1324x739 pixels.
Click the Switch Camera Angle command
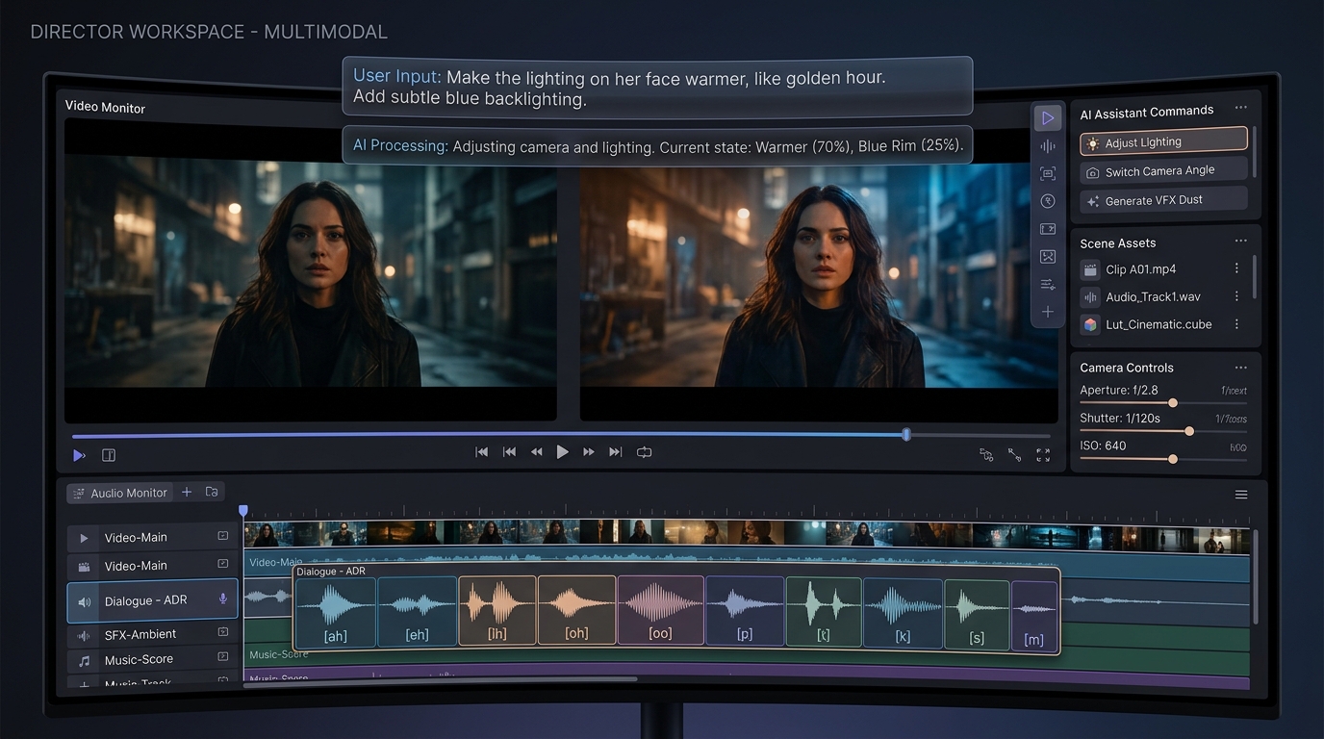[x=1163, y=171]
